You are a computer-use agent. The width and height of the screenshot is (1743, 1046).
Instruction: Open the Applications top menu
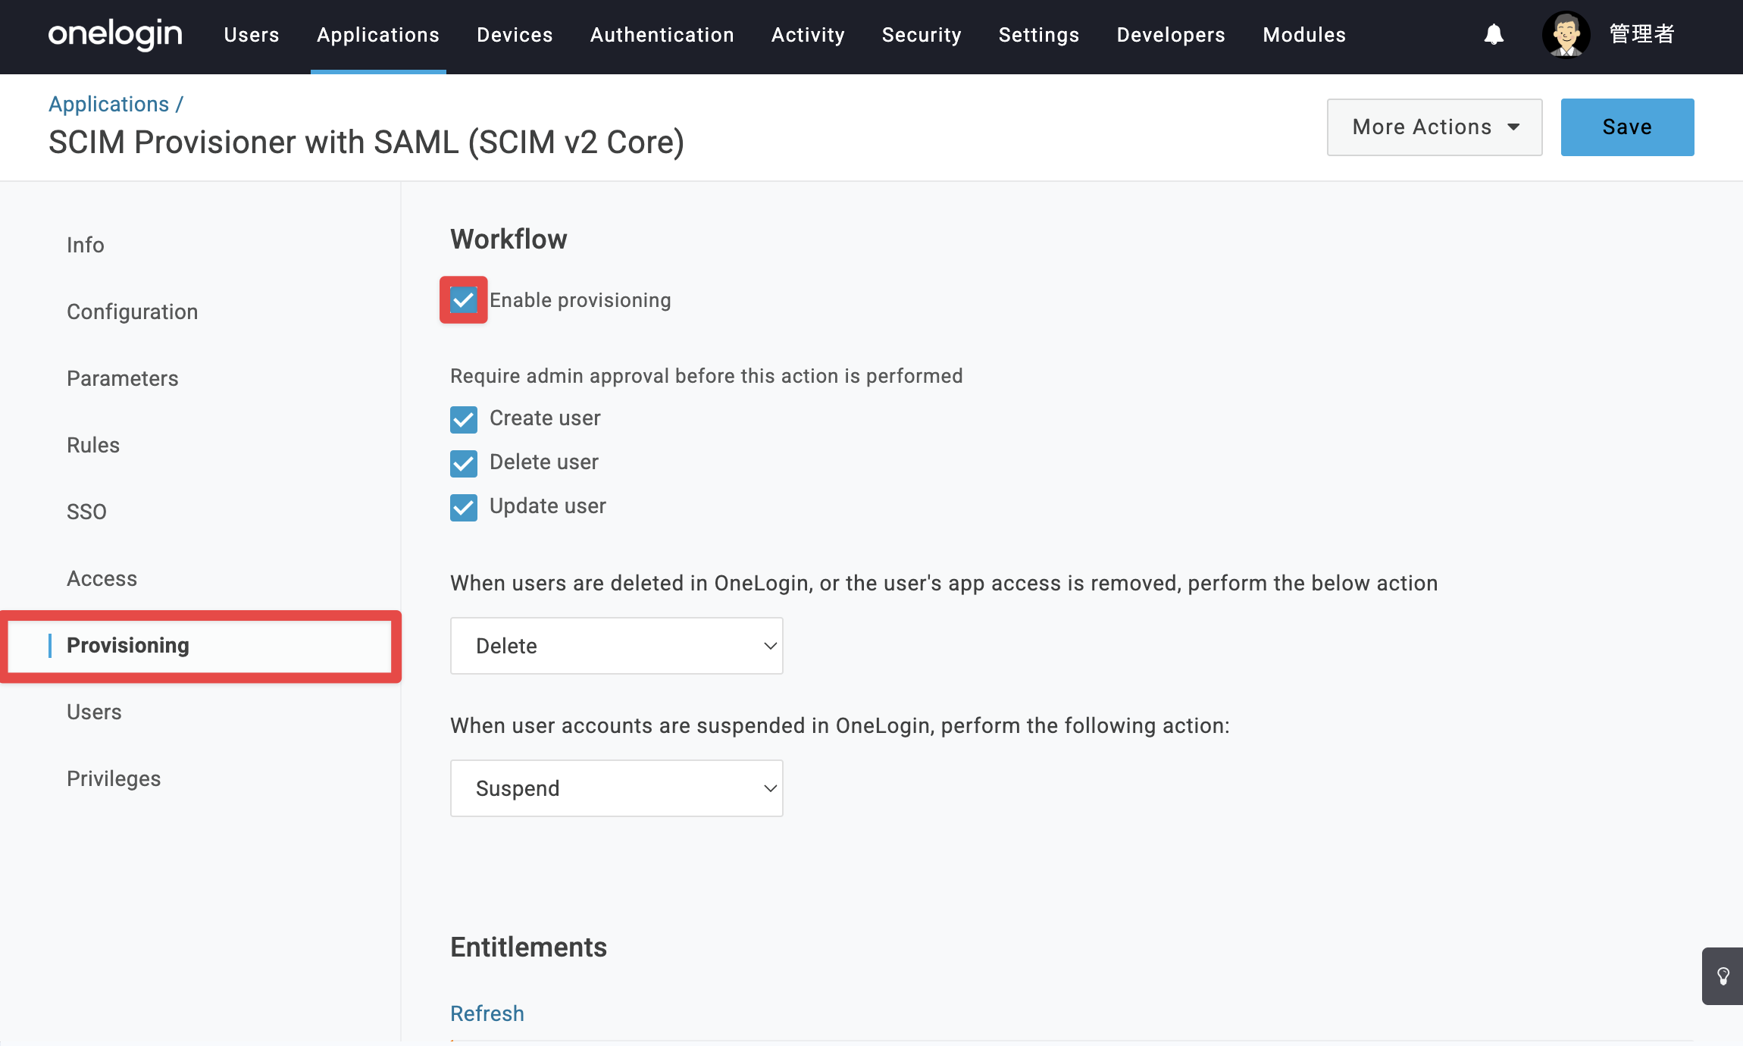click(378, 35)
